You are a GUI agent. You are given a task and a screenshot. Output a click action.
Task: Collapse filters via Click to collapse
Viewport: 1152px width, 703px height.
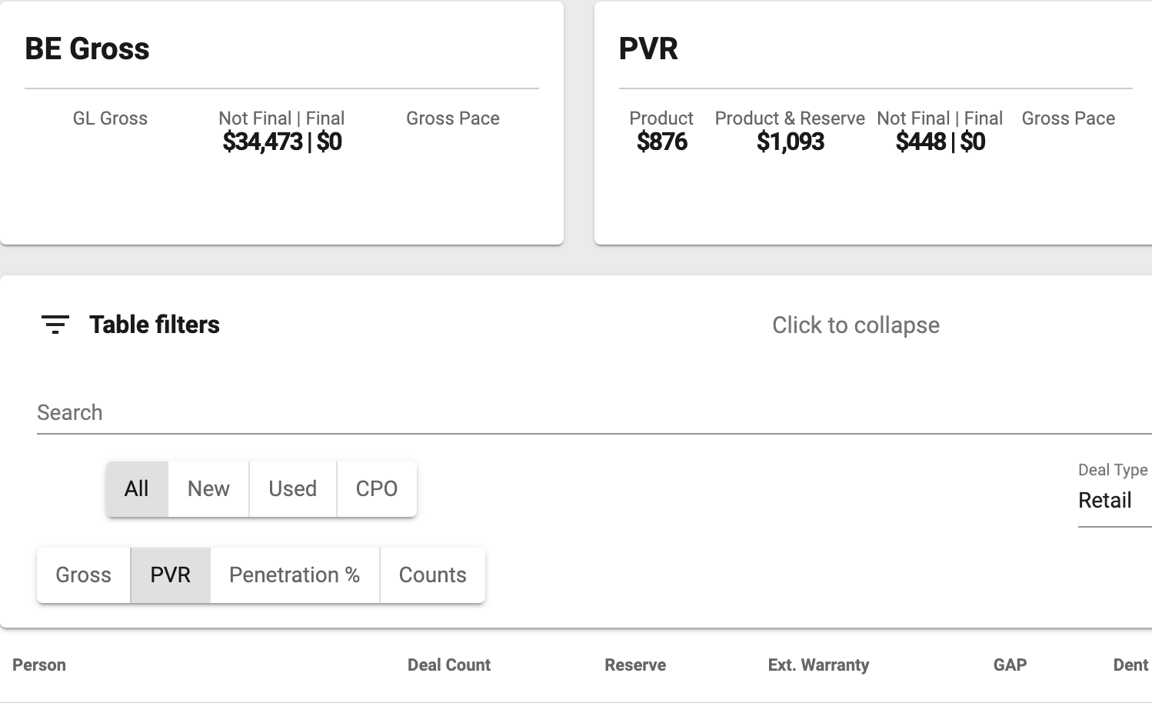tap(855, 325)
